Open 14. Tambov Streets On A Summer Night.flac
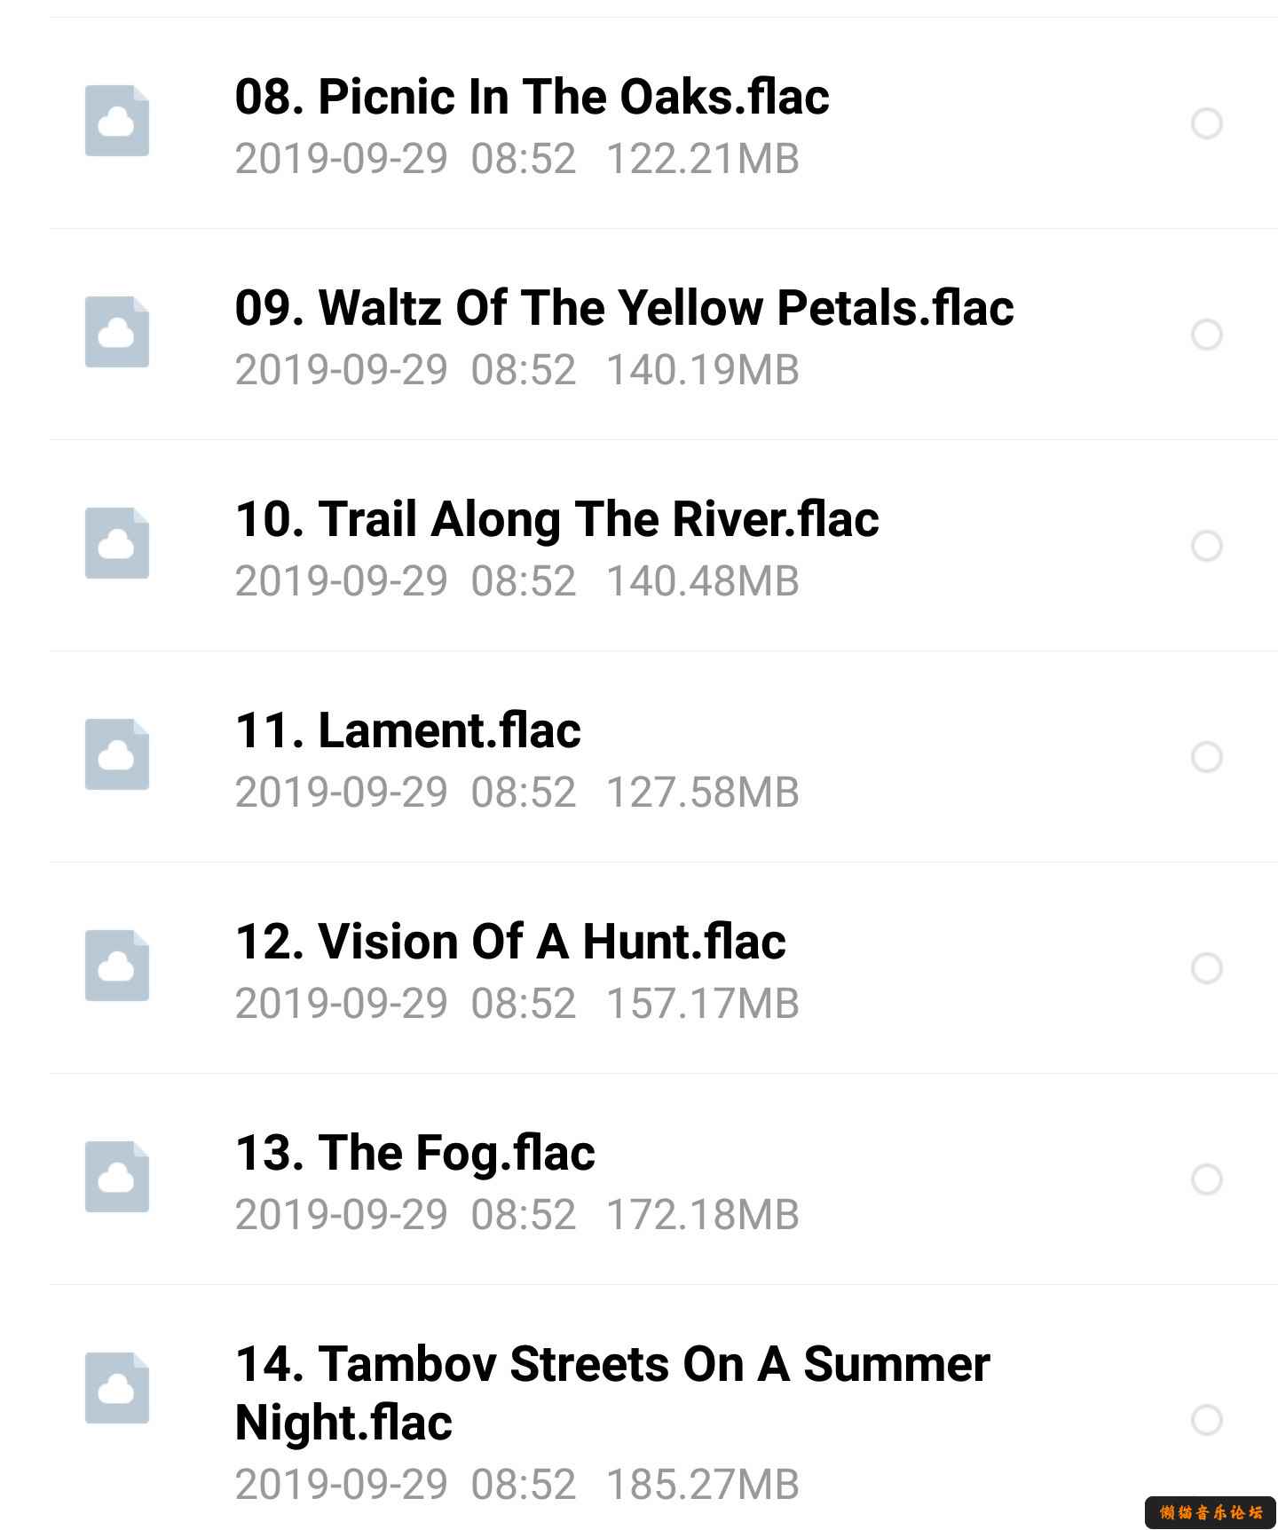 pyautogui.click(x=611, y=1392)
